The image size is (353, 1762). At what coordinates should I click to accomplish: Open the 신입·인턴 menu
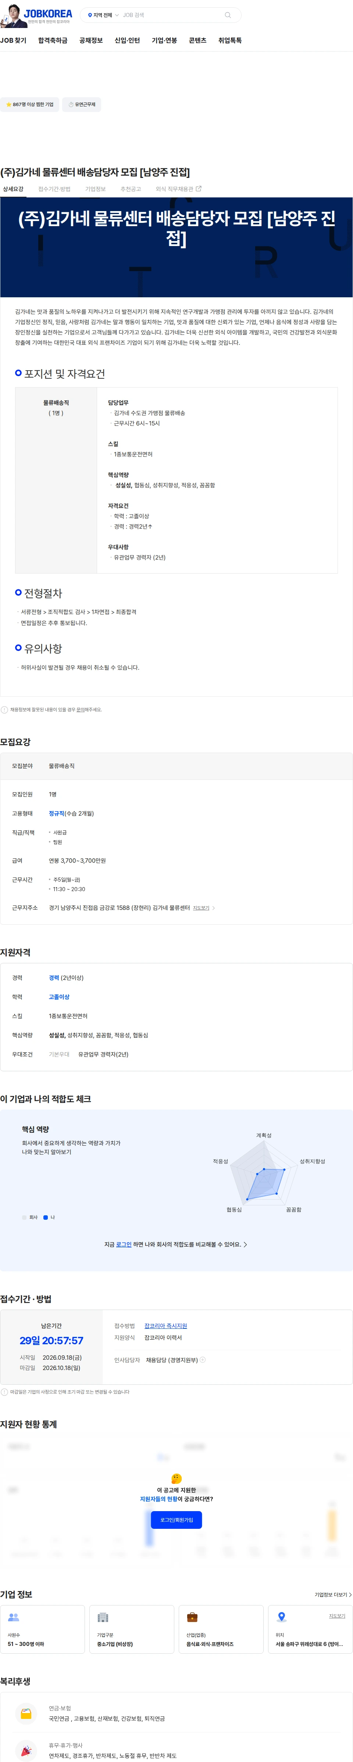coord(127,41)
